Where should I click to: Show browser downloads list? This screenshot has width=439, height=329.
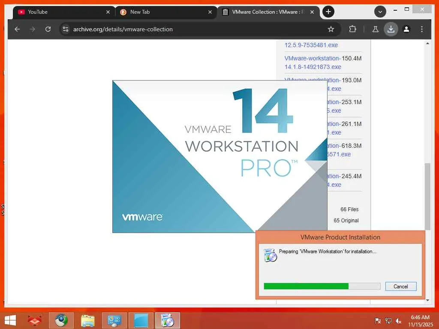tap(391, 29)
